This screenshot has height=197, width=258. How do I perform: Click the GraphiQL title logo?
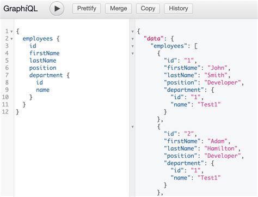21,9
